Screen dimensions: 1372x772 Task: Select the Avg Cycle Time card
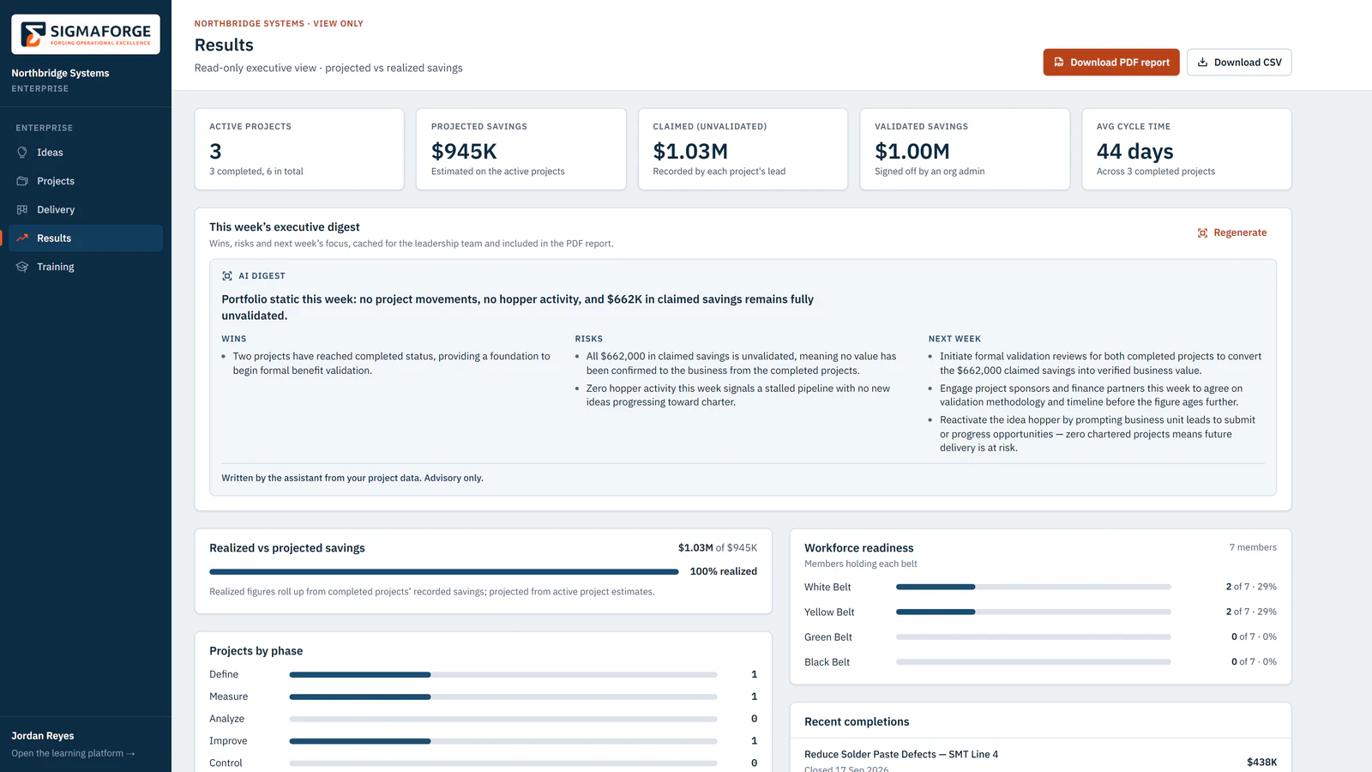(1187, 149)
